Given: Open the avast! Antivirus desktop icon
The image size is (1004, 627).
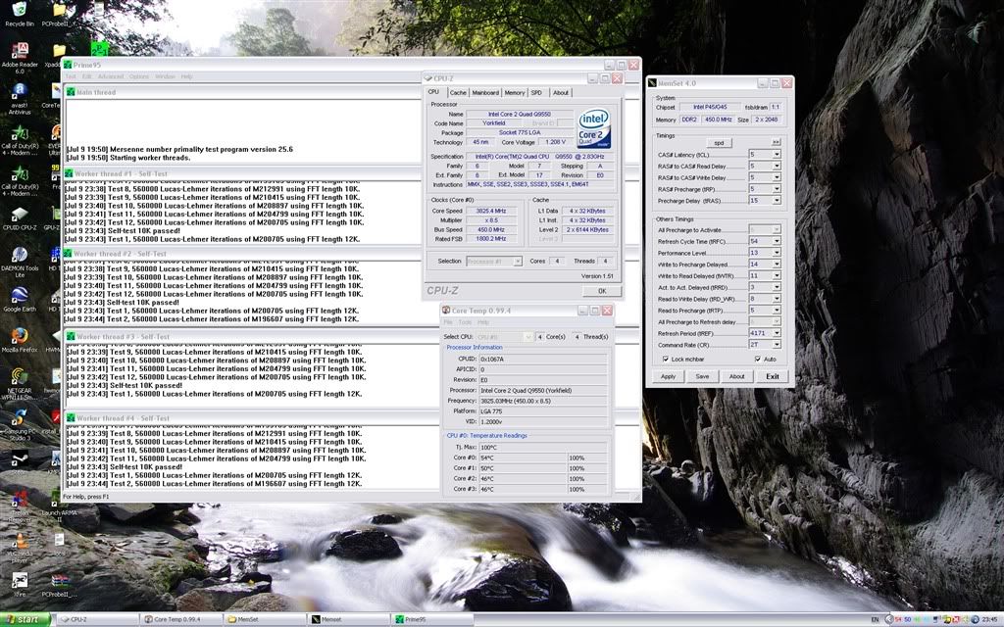Looking at the screenshot, I should click(x=20, y=98).
